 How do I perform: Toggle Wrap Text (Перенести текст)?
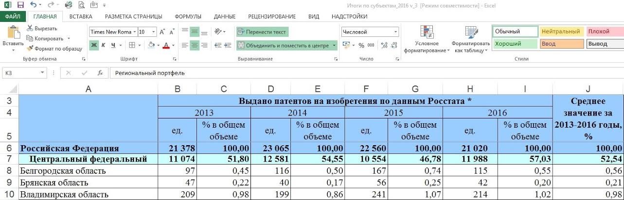pyautogui.click(x=262, y=32)
